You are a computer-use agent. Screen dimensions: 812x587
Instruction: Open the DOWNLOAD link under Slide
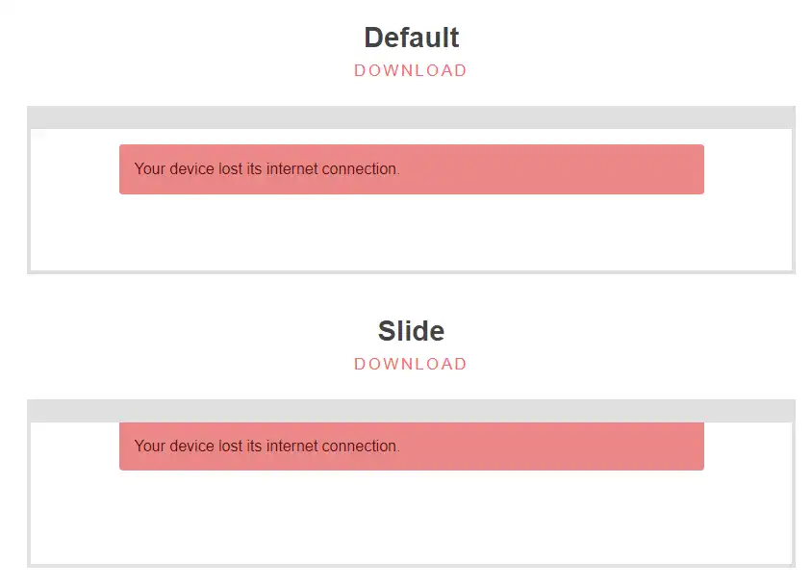point(410,364)
